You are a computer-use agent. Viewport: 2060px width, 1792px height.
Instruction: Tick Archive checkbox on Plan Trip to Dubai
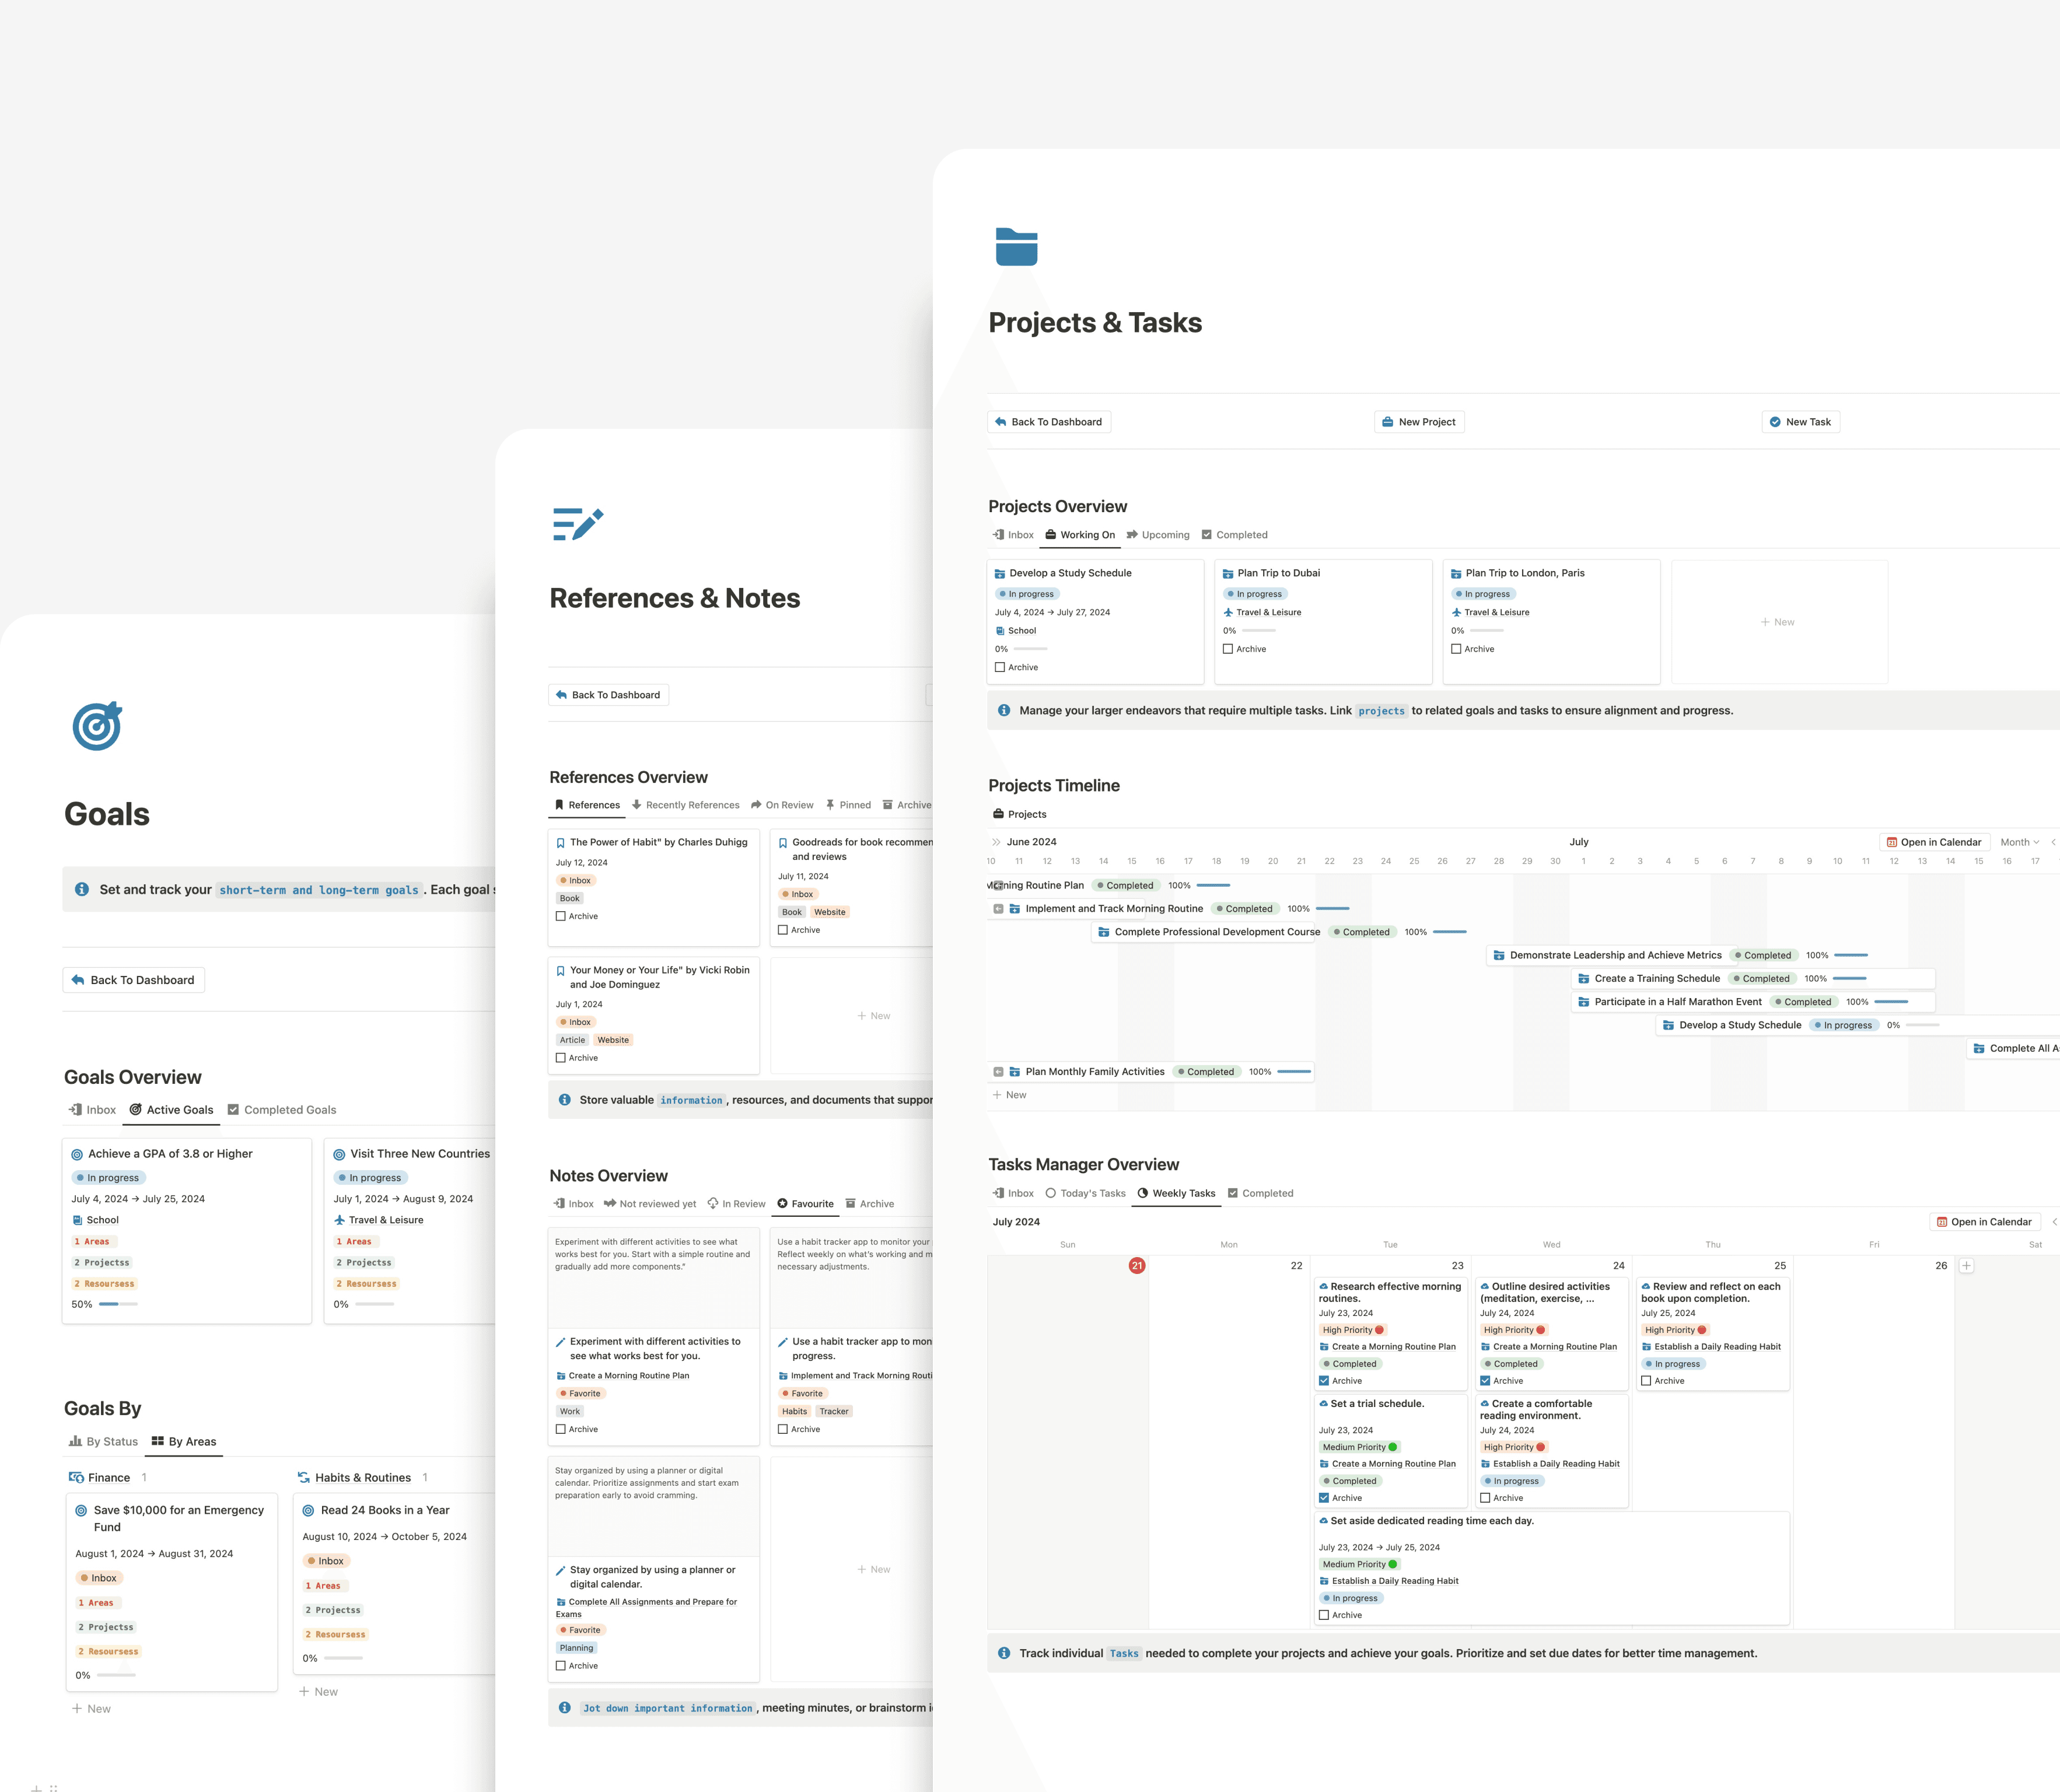(1228, 649)
